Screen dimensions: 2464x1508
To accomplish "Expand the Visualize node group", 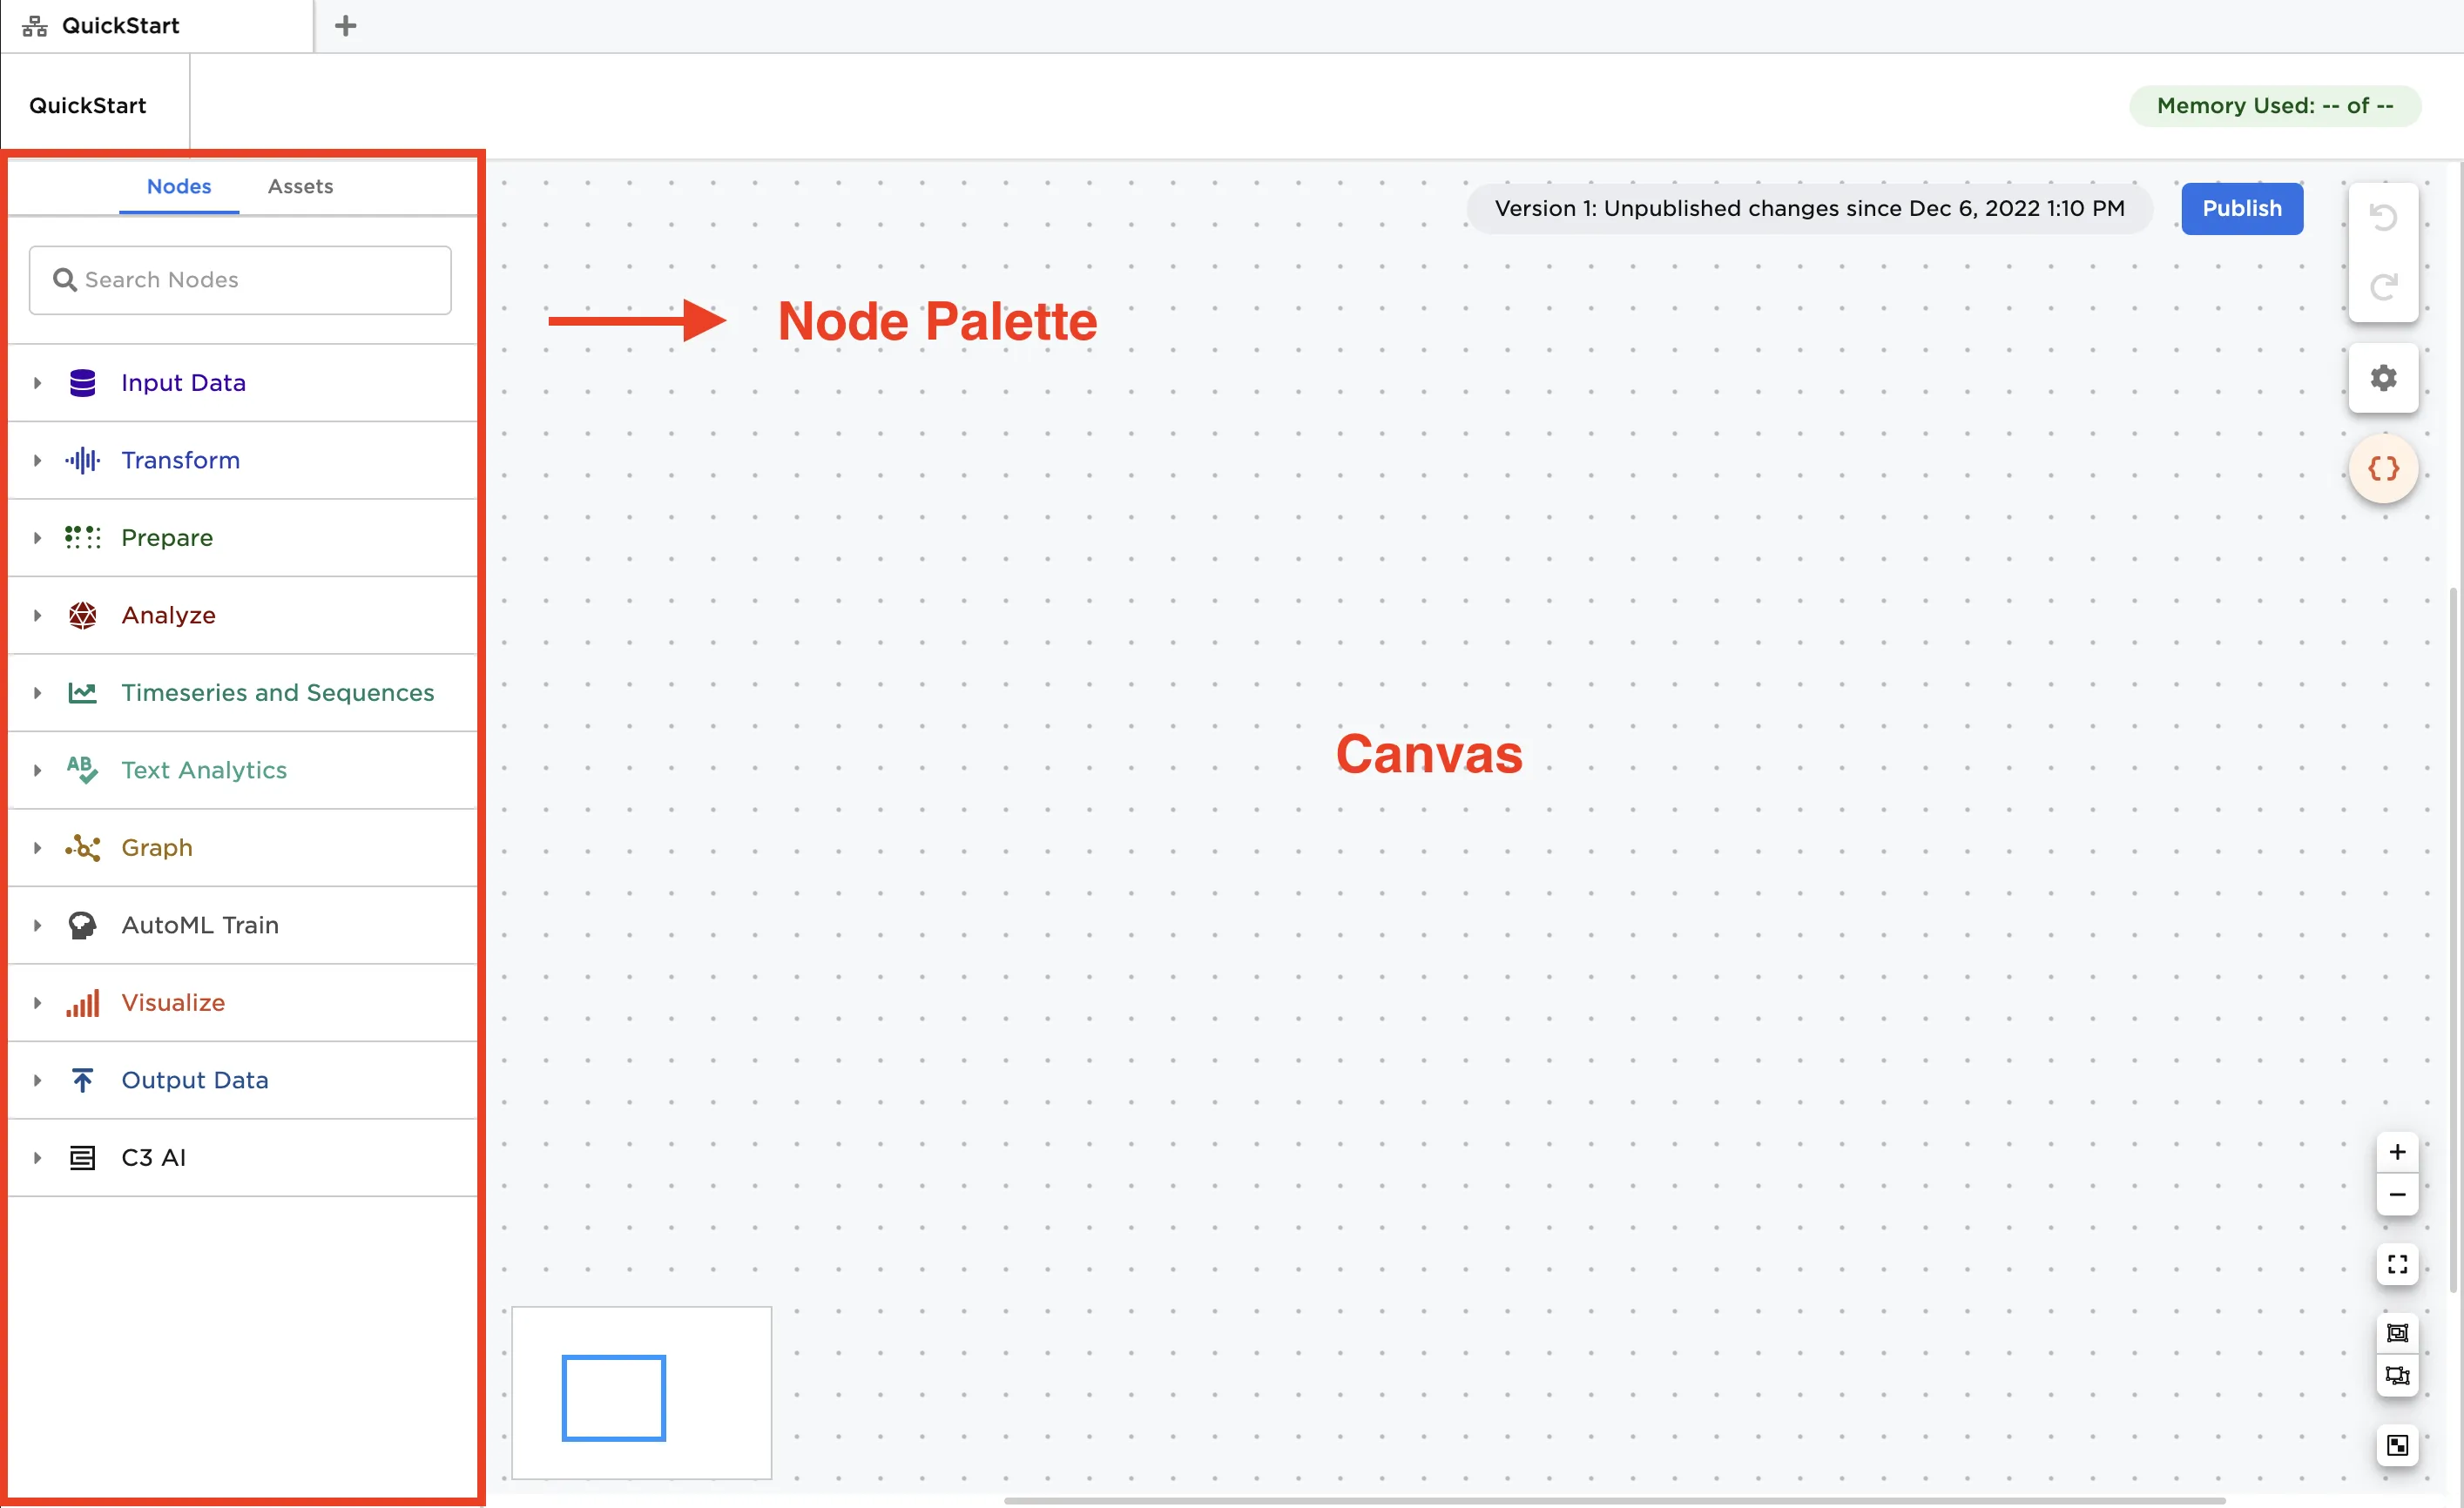I will pos(37,1002).
